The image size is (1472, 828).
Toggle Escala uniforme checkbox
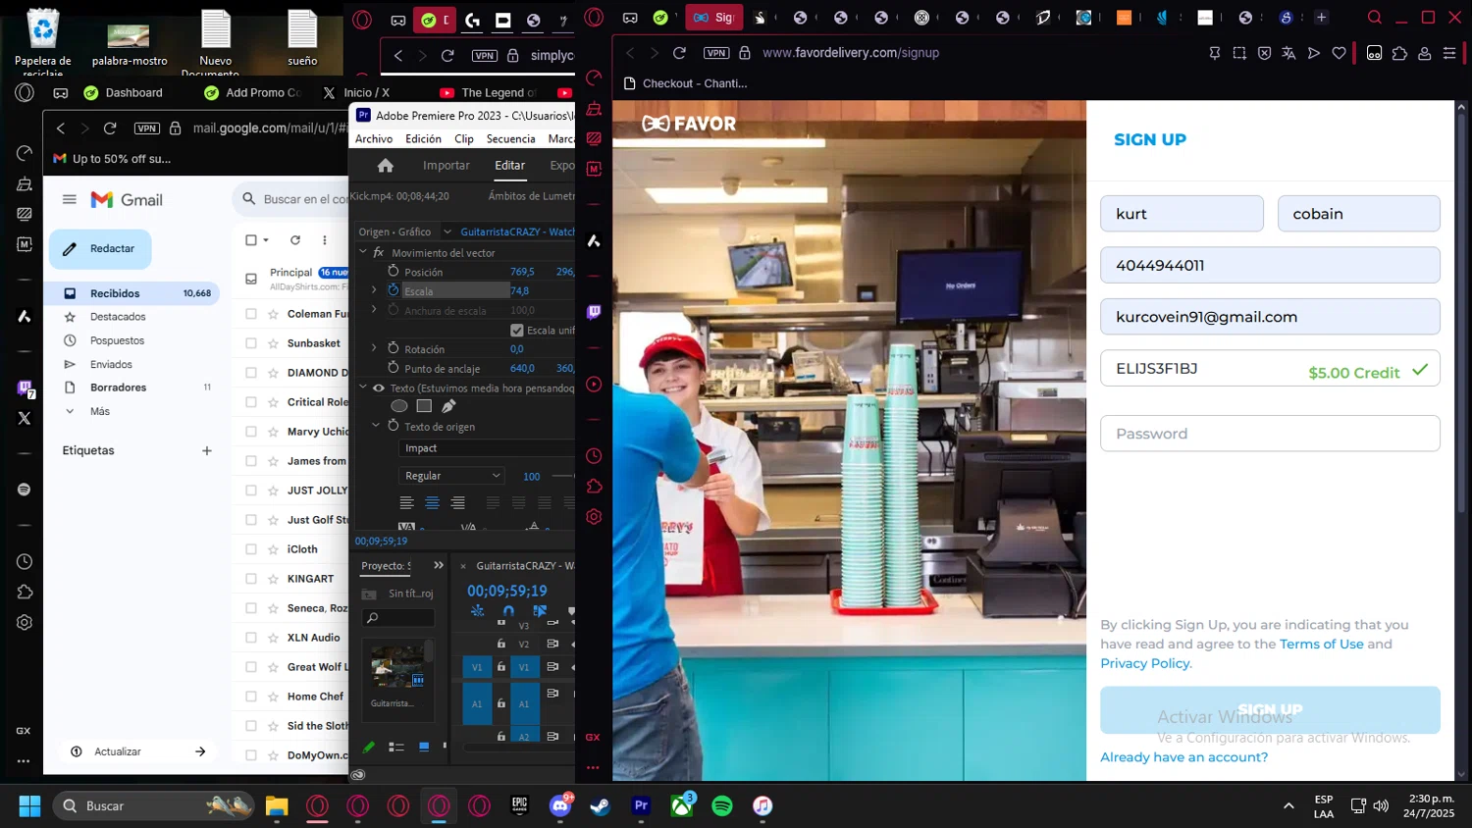[x=517, y=331]
